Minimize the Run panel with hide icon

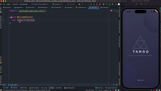tap(117, 85)
